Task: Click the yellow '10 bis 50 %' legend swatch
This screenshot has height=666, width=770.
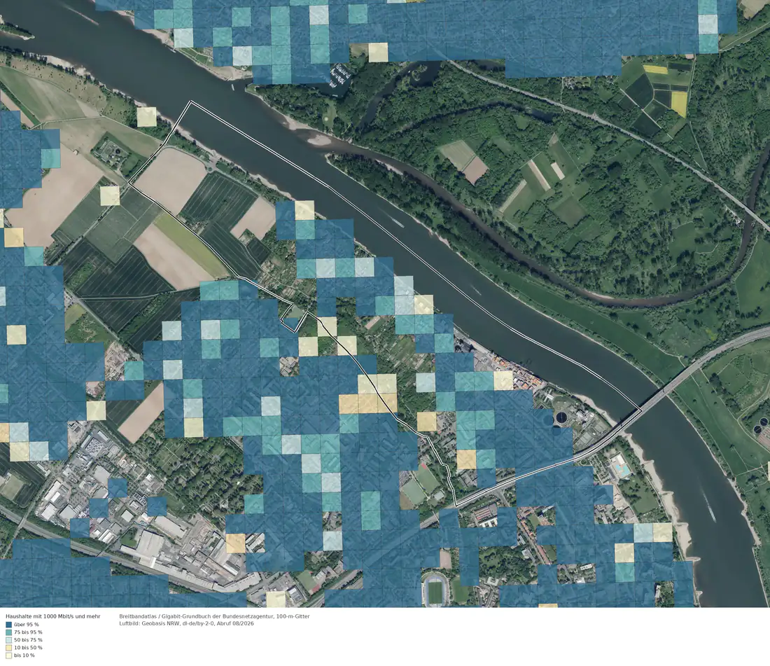Action: [x=8, y=648]
